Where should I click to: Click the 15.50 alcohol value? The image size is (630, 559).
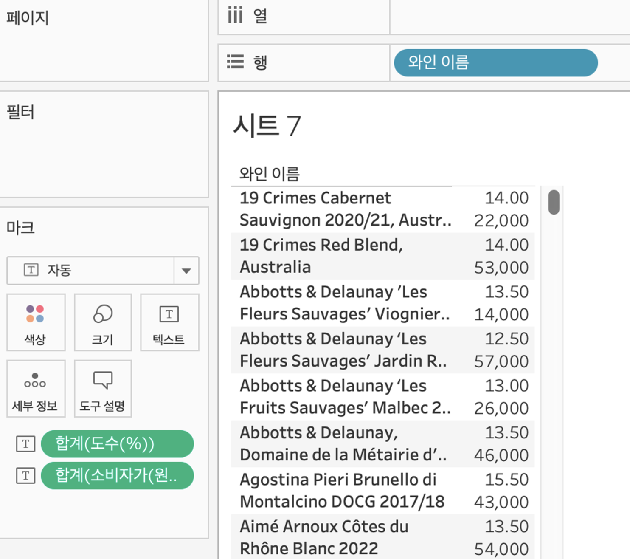coord(507,480)
